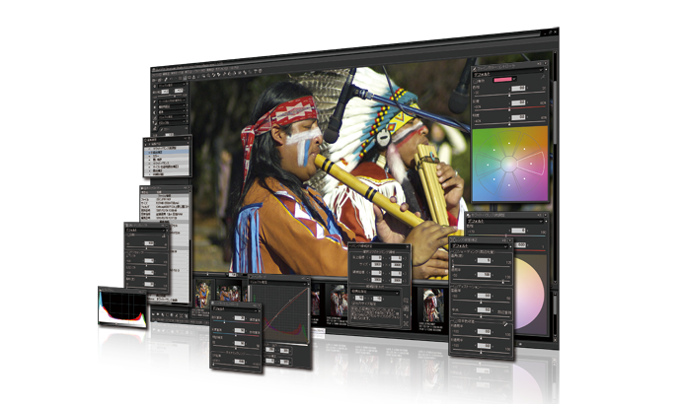681x404 pixels.
Task: Click the shading angle value field in lens panel
Action: point(484,260)
